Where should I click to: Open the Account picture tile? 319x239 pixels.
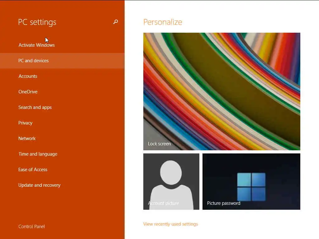(x=171, y=181)
